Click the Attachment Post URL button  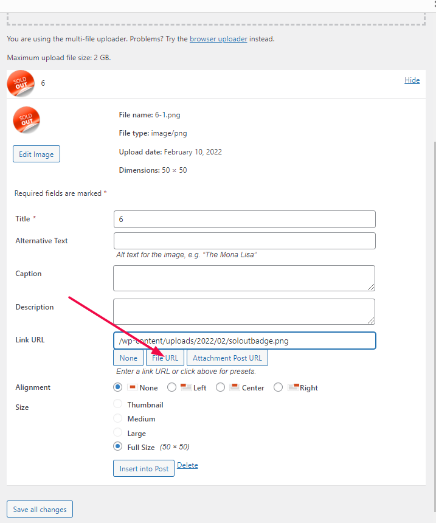tap(227, 358)
